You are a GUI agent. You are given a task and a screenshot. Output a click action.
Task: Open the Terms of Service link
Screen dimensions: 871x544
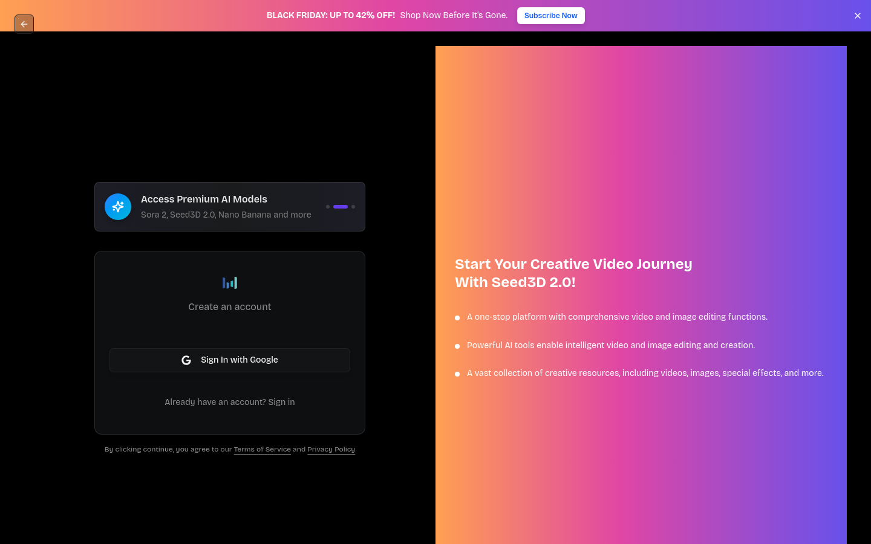point(262,449)
